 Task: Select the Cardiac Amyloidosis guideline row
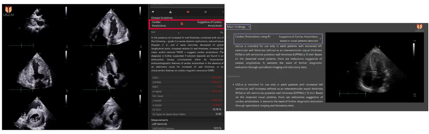click(x=186, y=24)
